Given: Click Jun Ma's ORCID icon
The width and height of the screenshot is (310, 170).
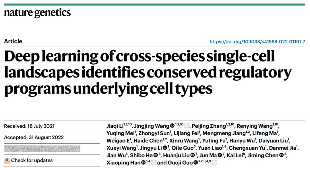Looking at the screenshot, I should 220,155.
